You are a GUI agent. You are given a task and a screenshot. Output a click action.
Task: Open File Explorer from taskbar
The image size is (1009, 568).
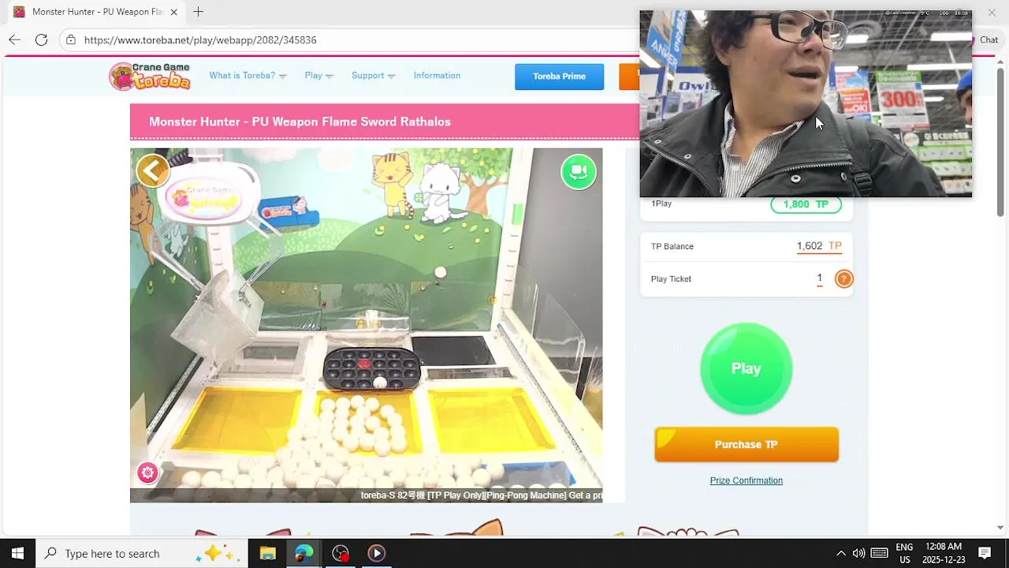[268, 553]
